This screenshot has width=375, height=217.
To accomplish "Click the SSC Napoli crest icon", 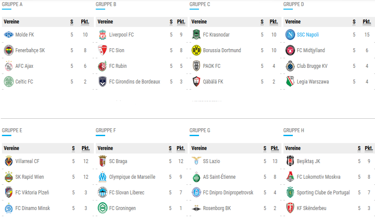I will tap(290, 35).
